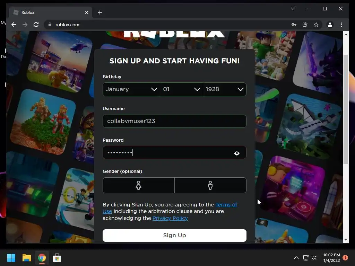Bookmark this tab with the star

(x=316, y=25)
